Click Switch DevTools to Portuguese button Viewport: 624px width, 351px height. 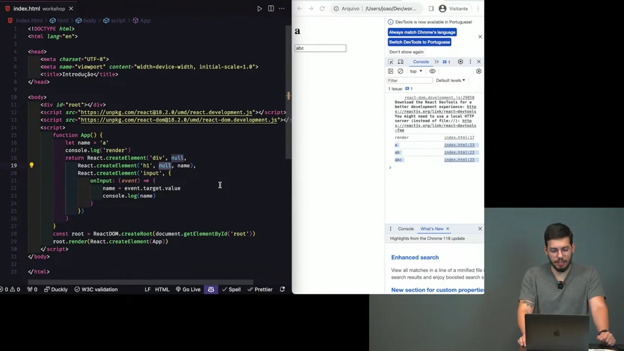419,42
